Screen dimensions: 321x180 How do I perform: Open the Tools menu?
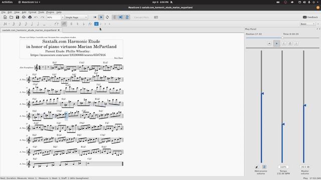pos(41,12)
